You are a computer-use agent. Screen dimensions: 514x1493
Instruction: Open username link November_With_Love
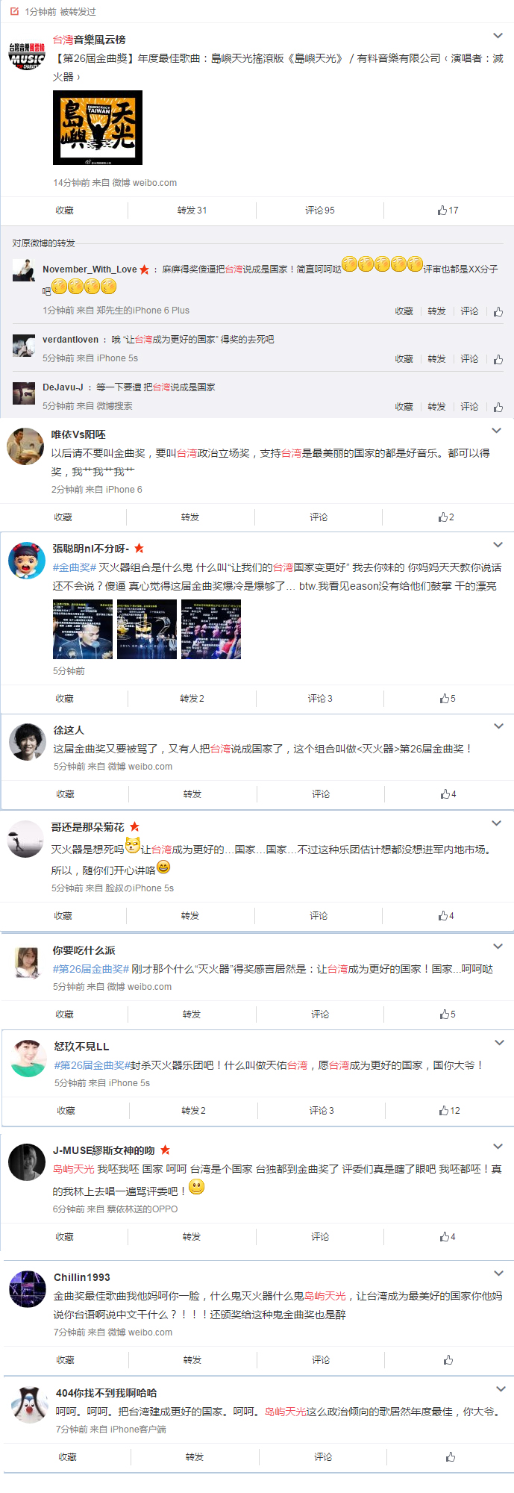click(90, 269)
